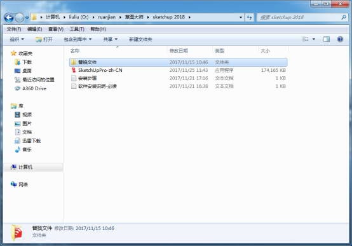Viewport: 352px width, 246px height.
Task: Open the 迅雷下载 library
Action: [27, 141]
